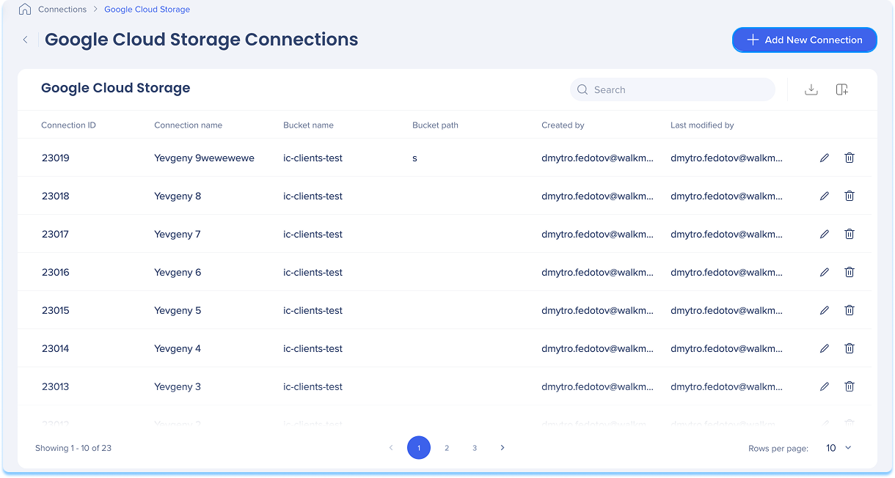Go to previous page arrow in pagination
The width and height of the screenshot is (895, 478).
(x=391, y=447)
